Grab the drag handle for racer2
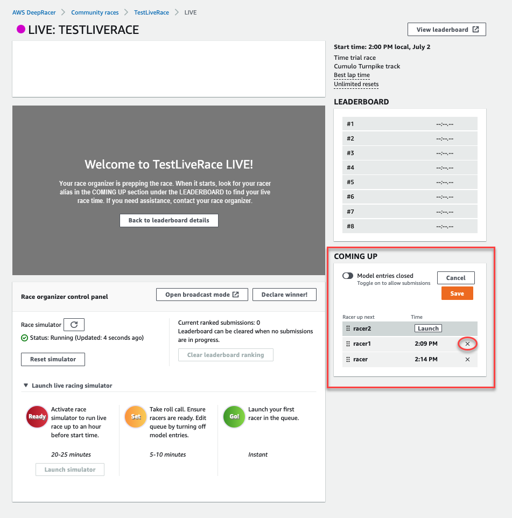Screen dimensions: 512x518 (x=348, y=328)
